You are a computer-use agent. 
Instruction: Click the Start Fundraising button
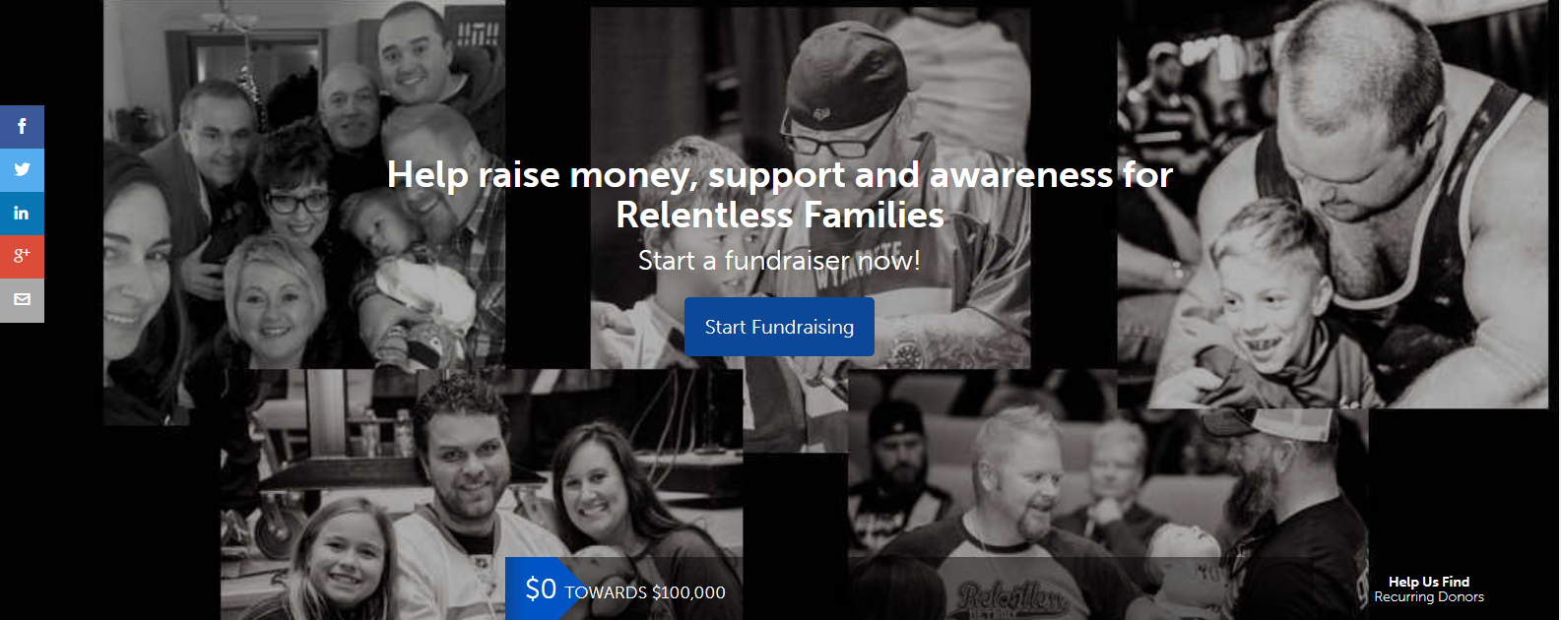tap(779, 327)
